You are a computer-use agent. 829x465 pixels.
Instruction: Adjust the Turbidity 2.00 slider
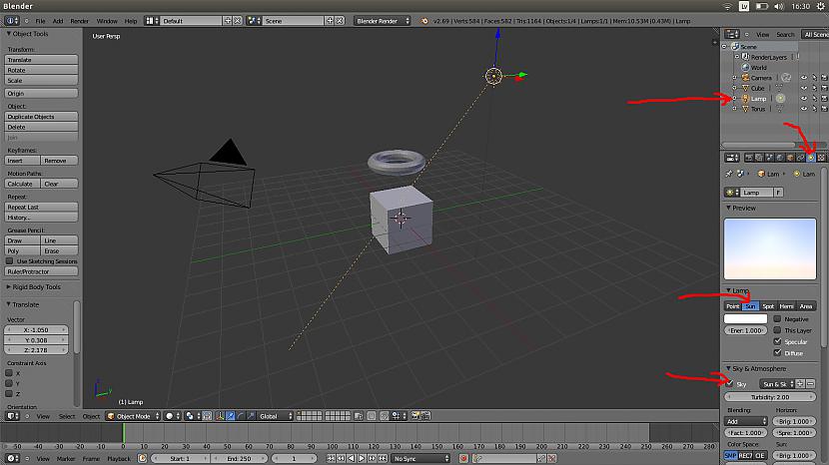point(770,397)
